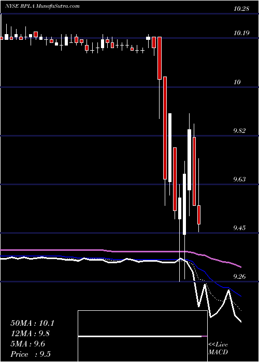
Task: Click the 50MA : 10.1 legend entry
Action: click(32, 323)
